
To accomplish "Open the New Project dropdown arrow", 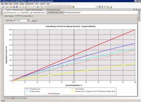I will (5, 7).
